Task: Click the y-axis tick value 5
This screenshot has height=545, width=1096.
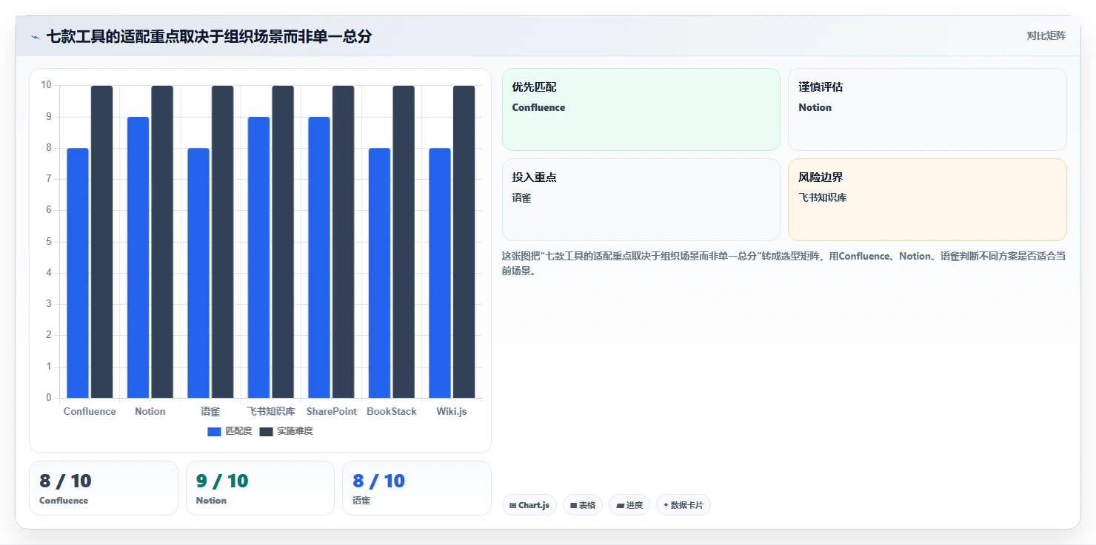Action: [49, 242]
